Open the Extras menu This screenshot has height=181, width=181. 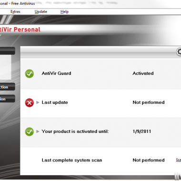pos(15,12)
